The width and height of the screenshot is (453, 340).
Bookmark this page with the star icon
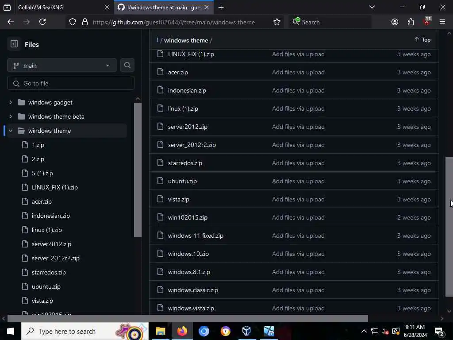tap(277, 22)
